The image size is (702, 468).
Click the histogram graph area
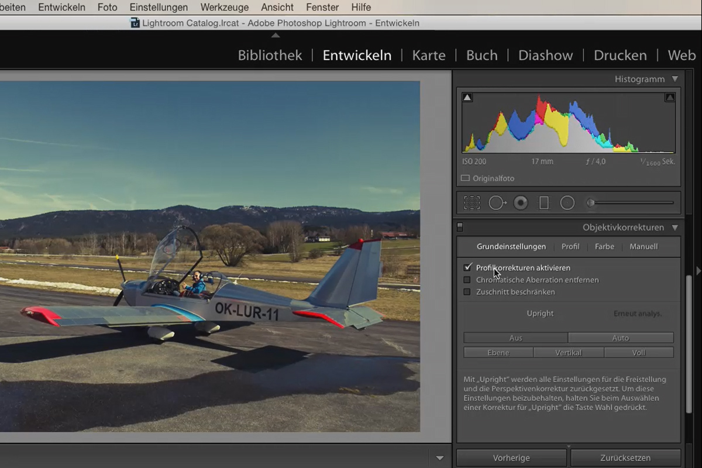pos(569,123)
